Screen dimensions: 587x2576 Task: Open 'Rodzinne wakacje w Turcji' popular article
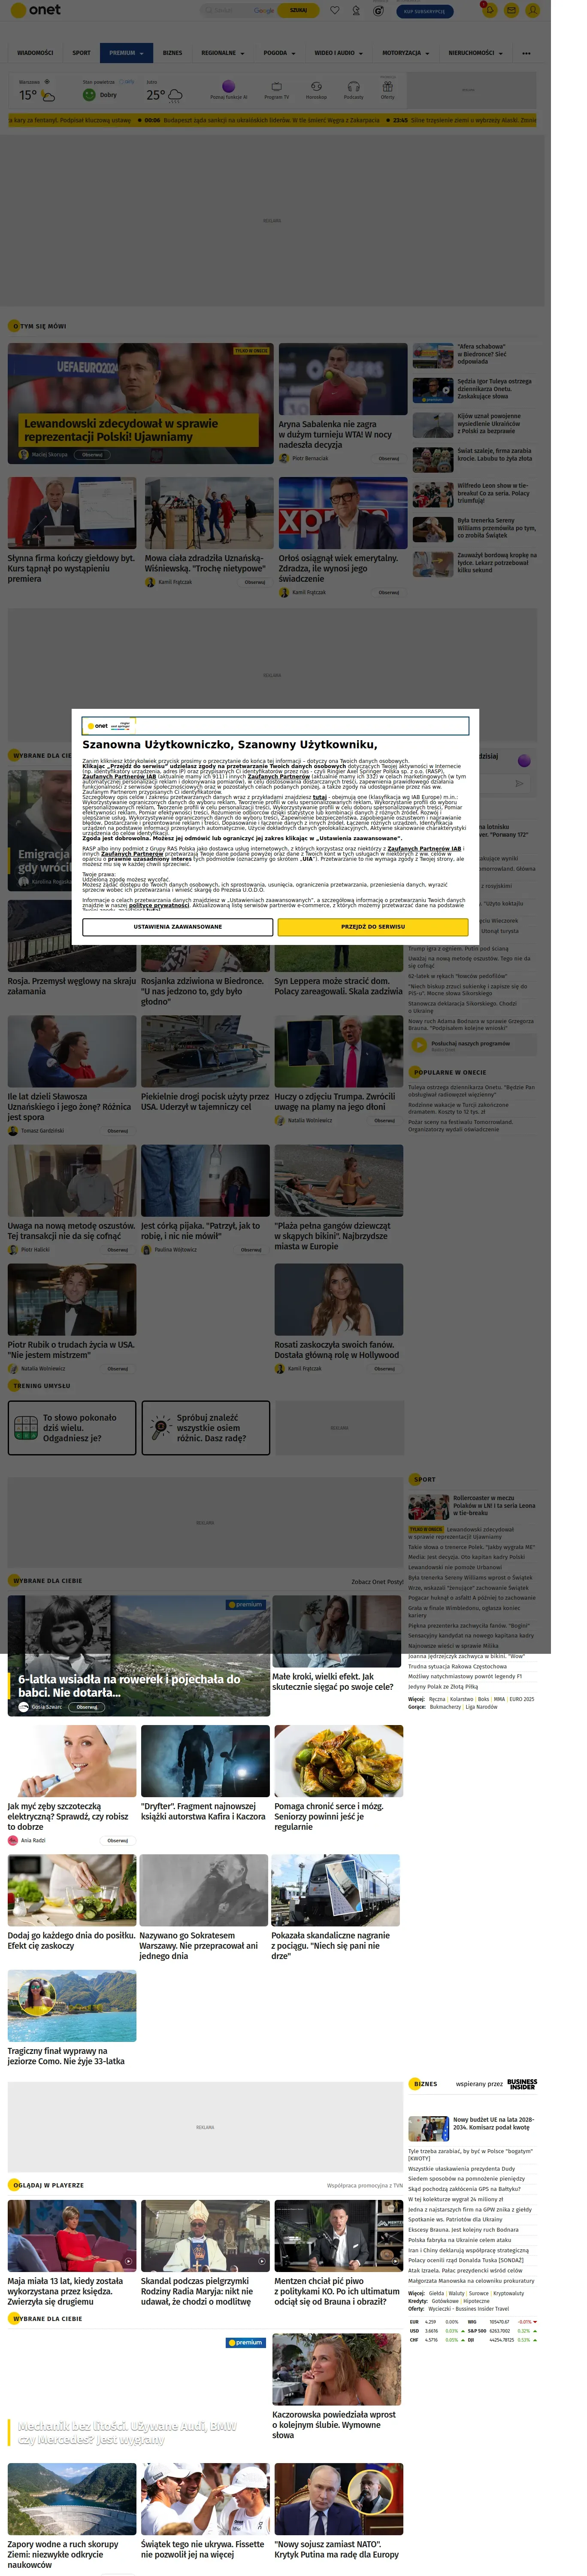coord(458,1108)
